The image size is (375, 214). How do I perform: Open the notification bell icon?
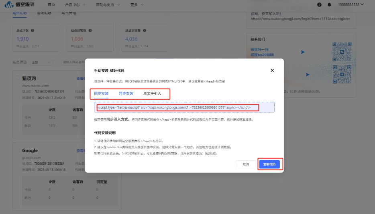pos(329,4)
